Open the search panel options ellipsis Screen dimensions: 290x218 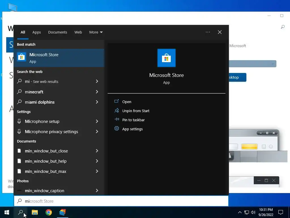208,32
